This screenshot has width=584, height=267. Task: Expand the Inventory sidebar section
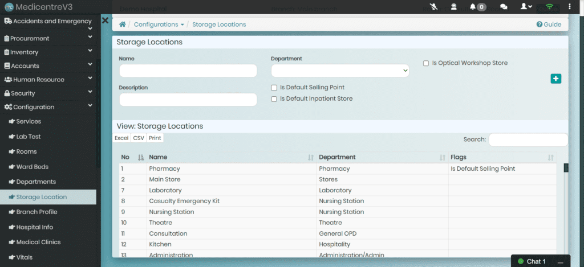pyautogui.click(x=48, y=52)
